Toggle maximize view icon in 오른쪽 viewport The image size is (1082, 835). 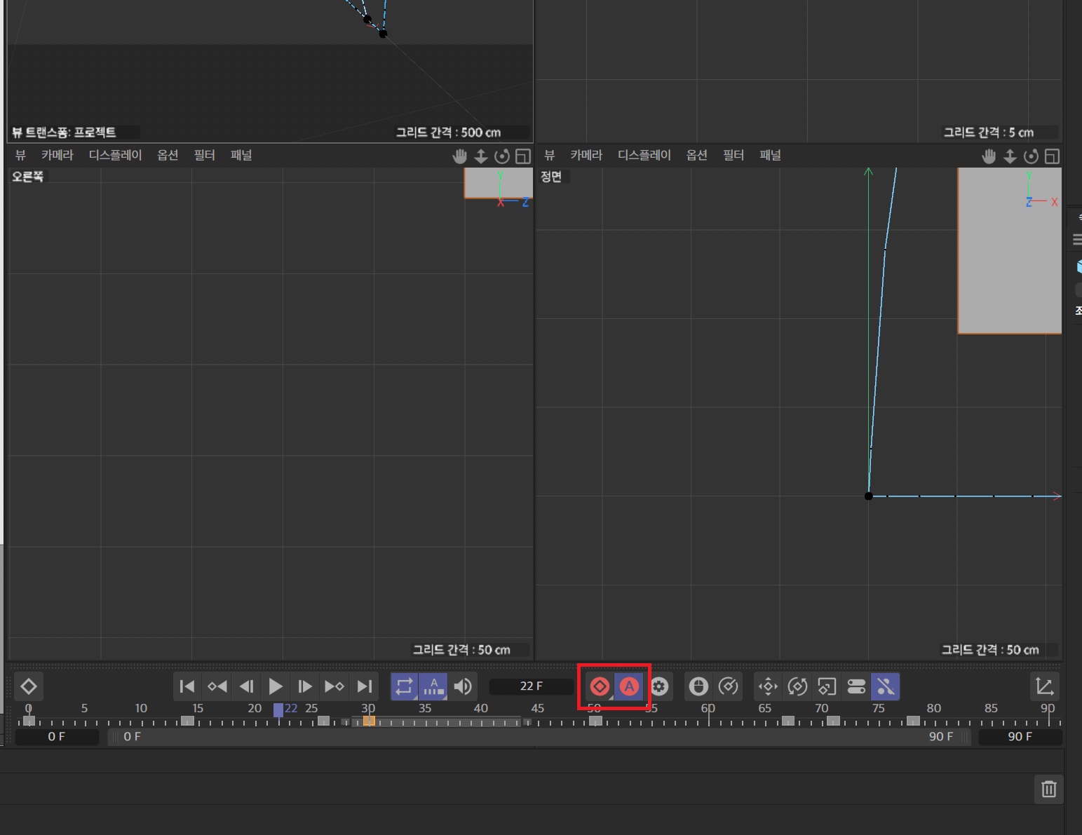pyautogui.click(x=523, y=156)
